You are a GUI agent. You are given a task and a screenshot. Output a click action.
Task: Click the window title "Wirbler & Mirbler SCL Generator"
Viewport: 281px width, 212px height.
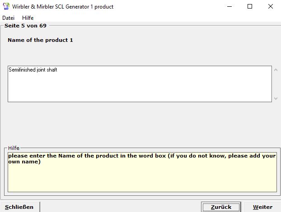(x=62, y=7)
